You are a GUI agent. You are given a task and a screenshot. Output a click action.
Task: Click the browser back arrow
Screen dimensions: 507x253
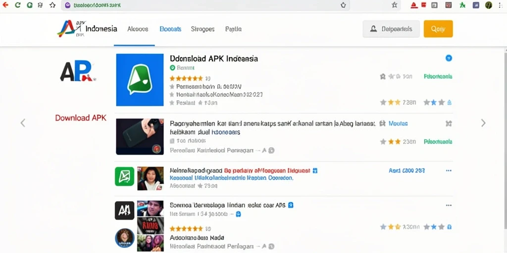tap(5, 5)
